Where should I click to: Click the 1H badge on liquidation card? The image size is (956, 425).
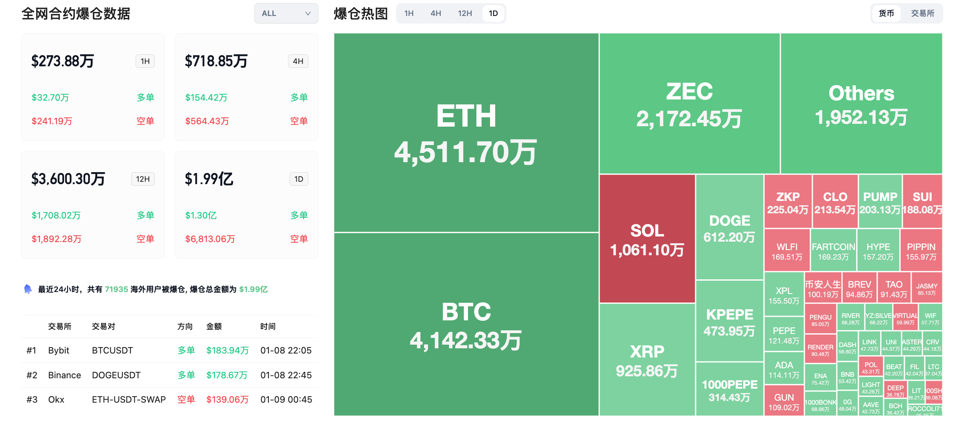click(145, 61)
